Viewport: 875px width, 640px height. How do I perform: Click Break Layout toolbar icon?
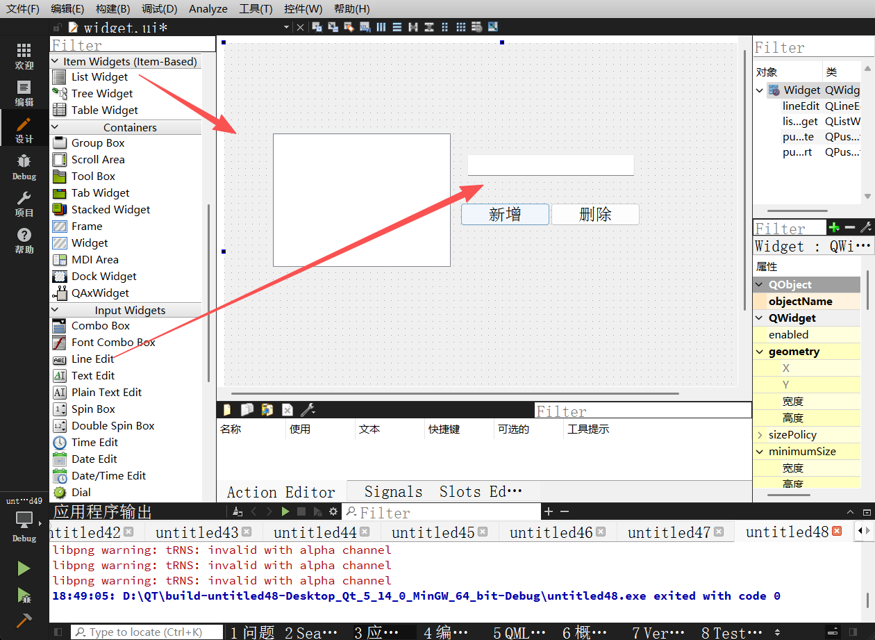click(x=477, y=27)
